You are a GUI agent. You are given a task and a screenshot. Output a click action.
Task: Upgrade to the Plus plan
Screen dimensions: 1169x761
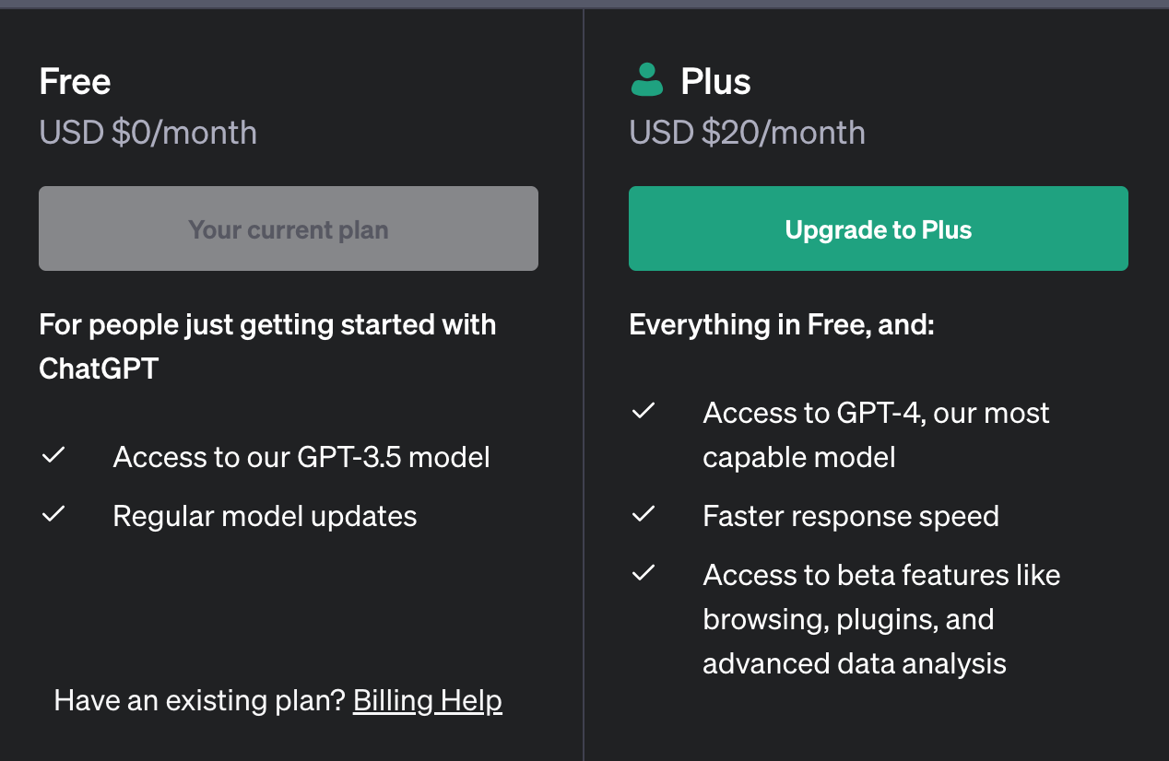879,228
